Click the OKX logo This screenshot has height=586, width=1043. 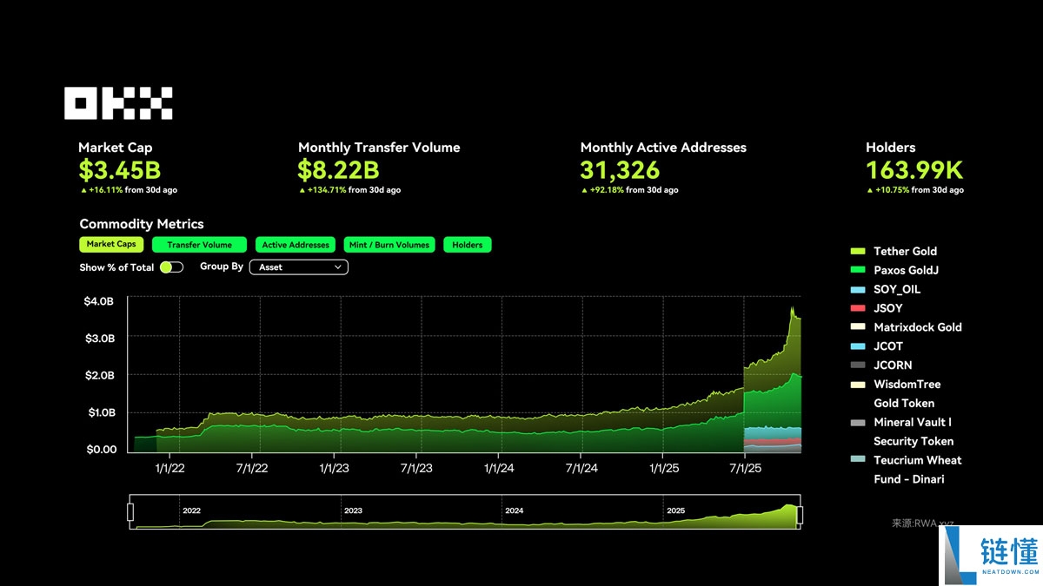pyautogui.click(x=118, y=103)
